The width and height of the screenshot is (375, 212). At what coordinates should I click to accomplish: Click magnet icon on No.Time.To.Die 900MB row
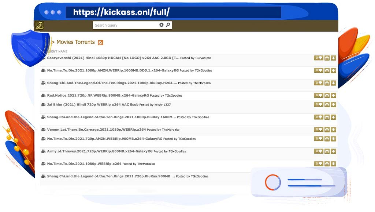[x=327, y=139]
